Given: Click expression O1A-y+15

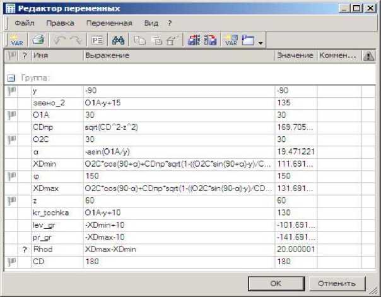Looking at the screenshot, I should coord(103,103).
